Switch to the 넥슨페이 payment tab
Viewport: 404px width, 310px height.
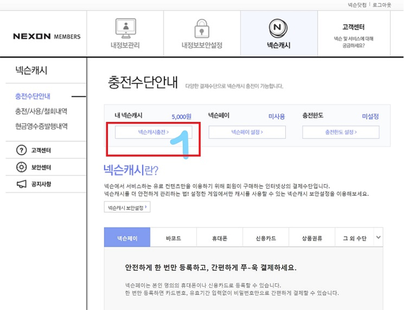(127, 237)
